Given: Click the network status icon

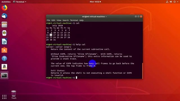Looking at the screenshot, I should click(167, 2).
